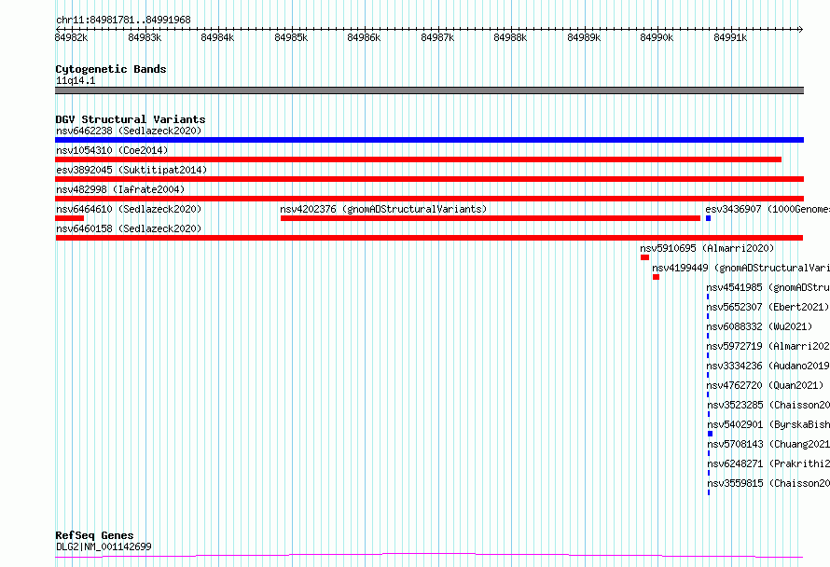Open the DLG2|NM_001142699 gene label
The width and height of the screenshot is (830, 567).
point(104,546)
